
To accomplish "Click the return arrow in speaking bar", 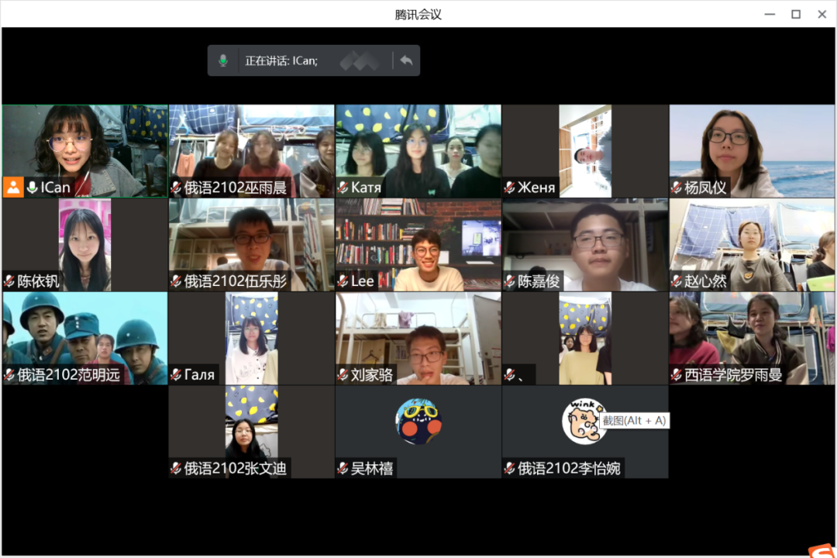I will pyautogui.click(x=406, y=60).
